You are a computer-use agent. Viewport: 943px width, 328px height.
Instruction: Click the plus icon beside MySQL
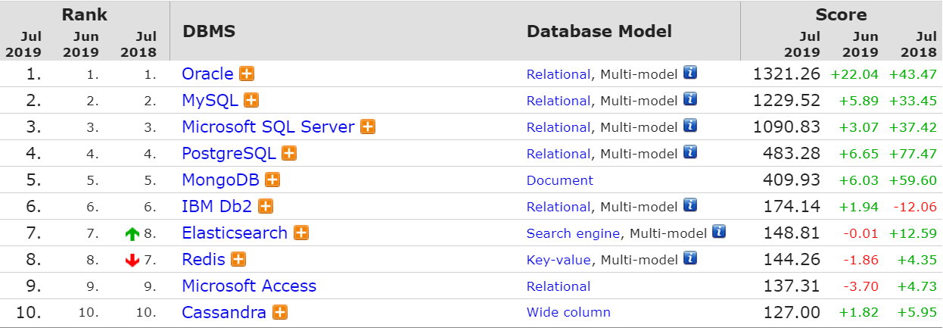click(x=251, y=100)
